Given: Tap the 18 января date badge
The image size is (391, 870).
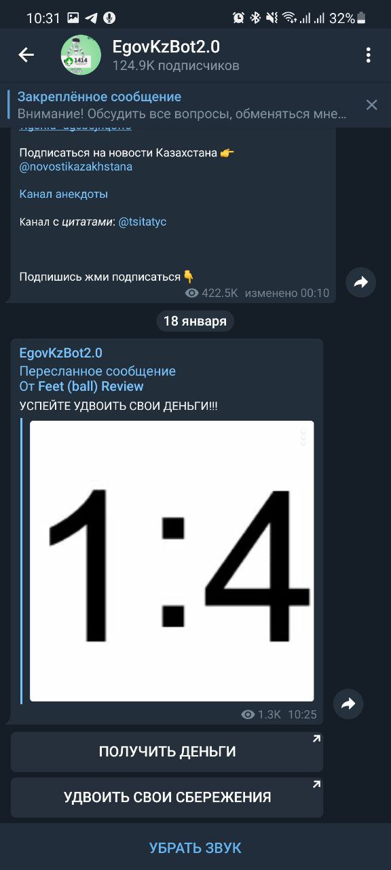Looking at the screenshot, I should [195, 321].
